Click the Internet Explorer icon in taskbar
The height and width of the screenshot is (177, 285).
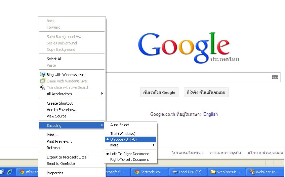[10, 172]
